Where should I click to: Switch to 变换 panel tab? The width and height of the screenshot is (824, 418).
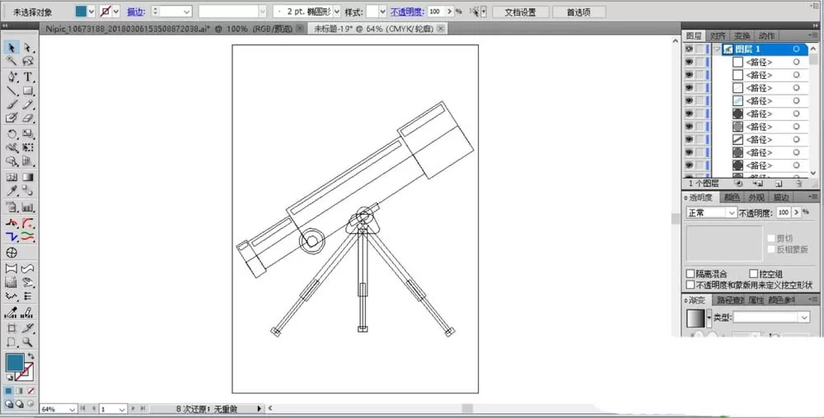point(742,35)
